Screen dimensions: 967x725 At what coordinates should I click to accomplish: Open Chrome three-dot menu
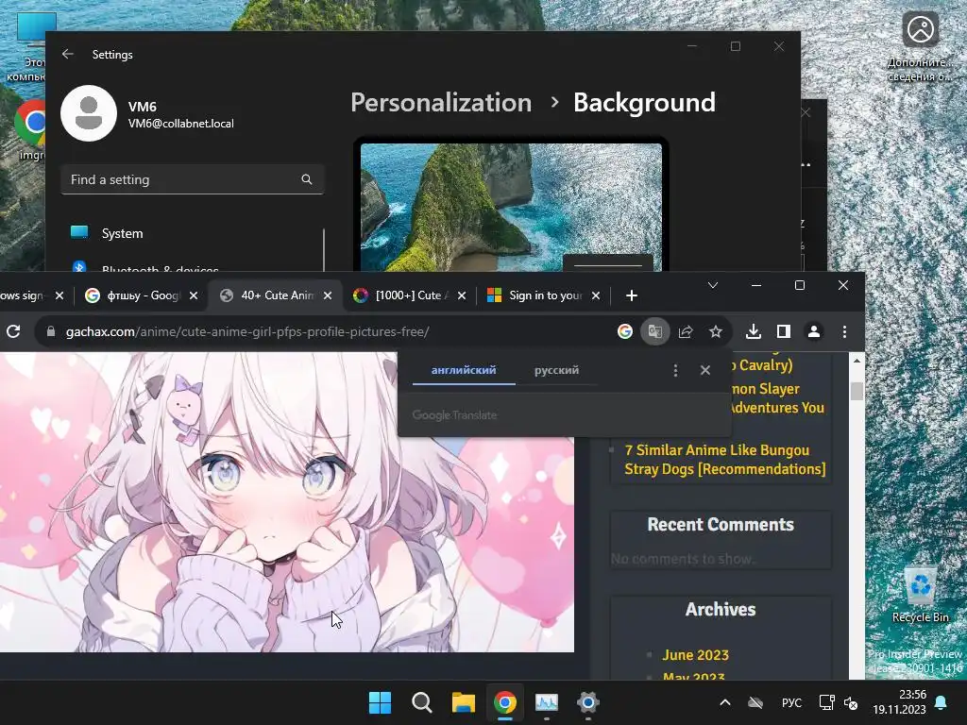point(844,331)
